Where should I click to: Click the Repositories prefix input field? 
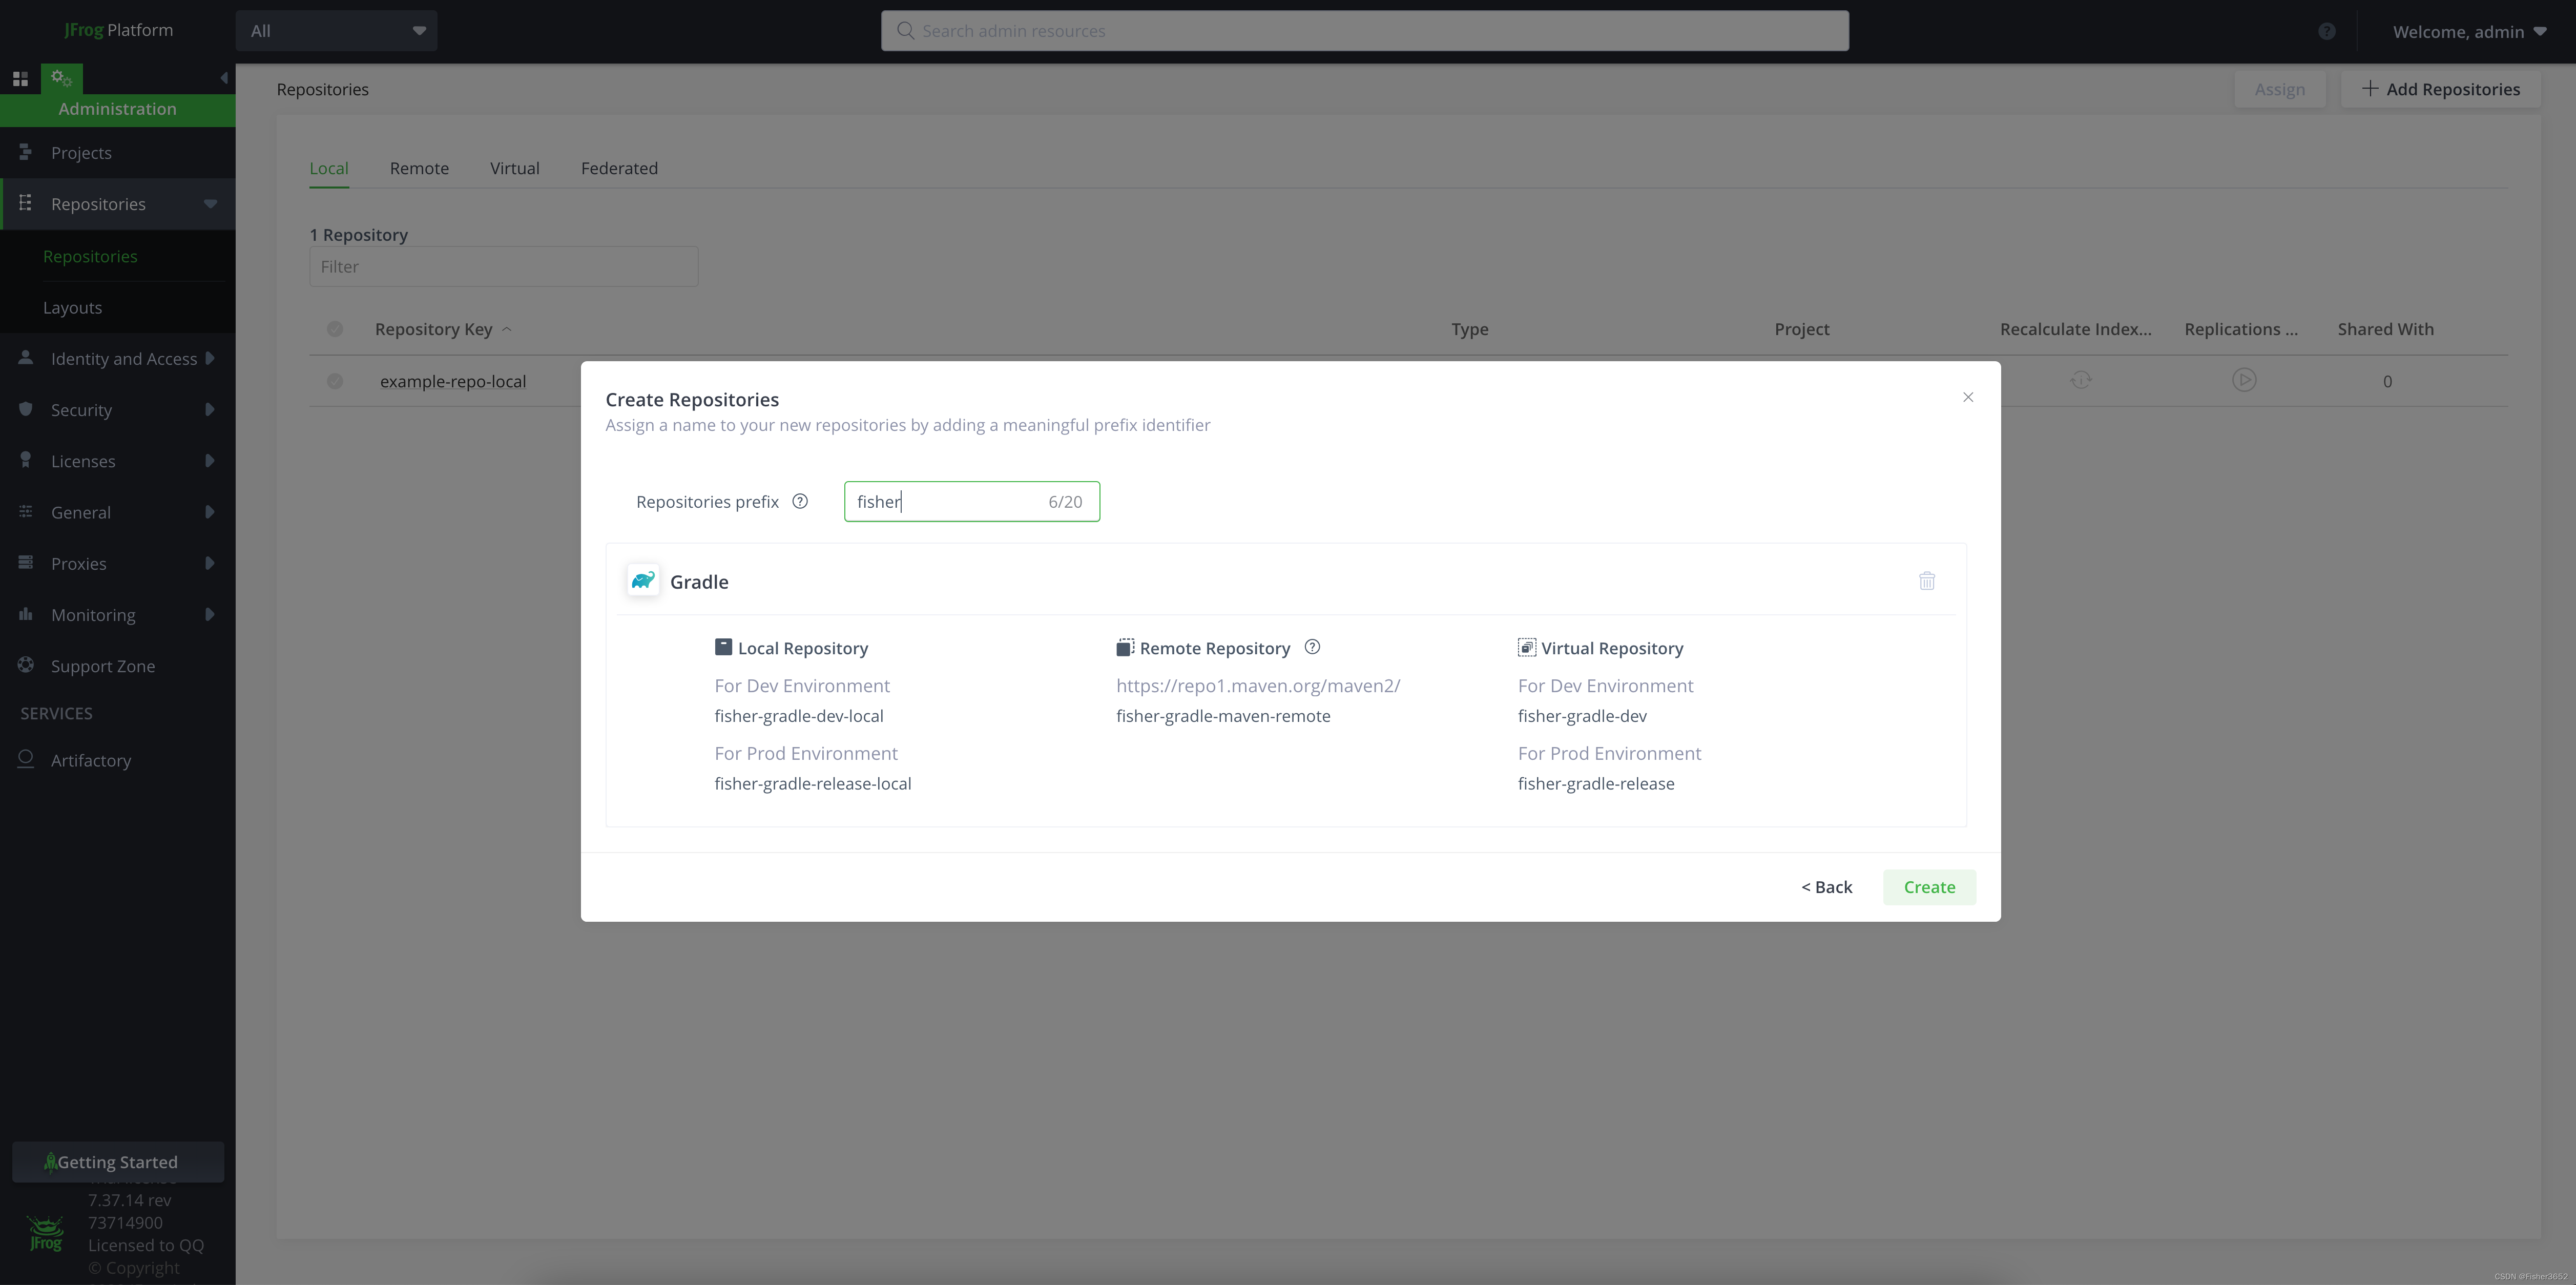point(945,502)
